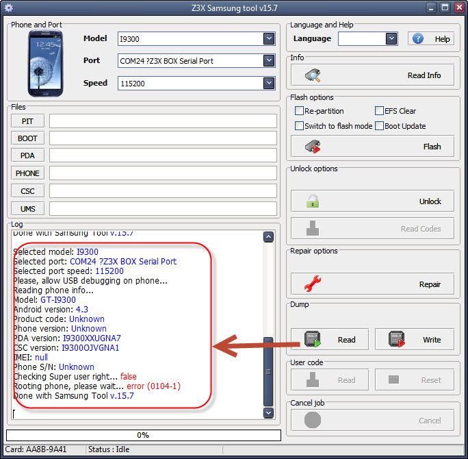Screen dimensions: 468x459
Task: Click the User code Read stamp icon
Action: click(313, 380)
